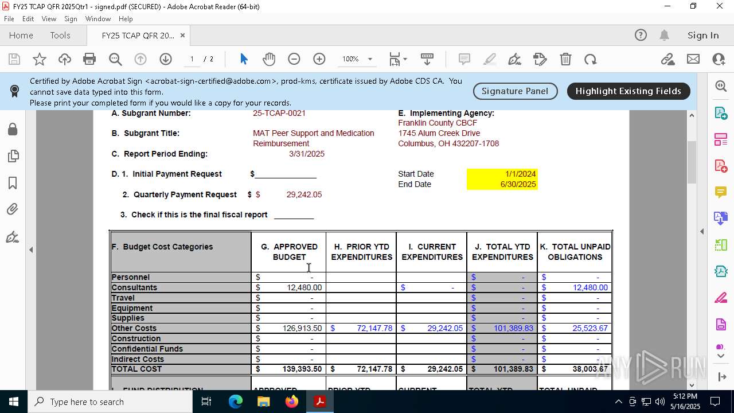Close the FY25 TCAP QFR document tab
734x413 pixels.
[182, 35]
